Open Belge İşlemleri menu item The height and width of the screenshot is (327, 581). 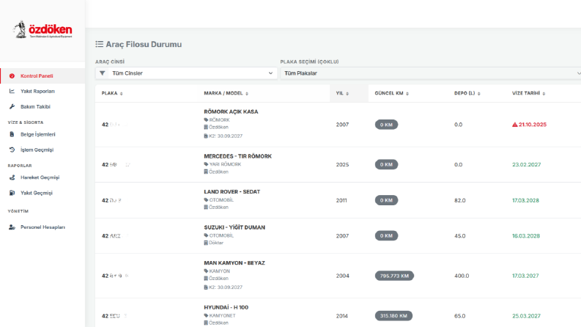click(x=42, y=134)
